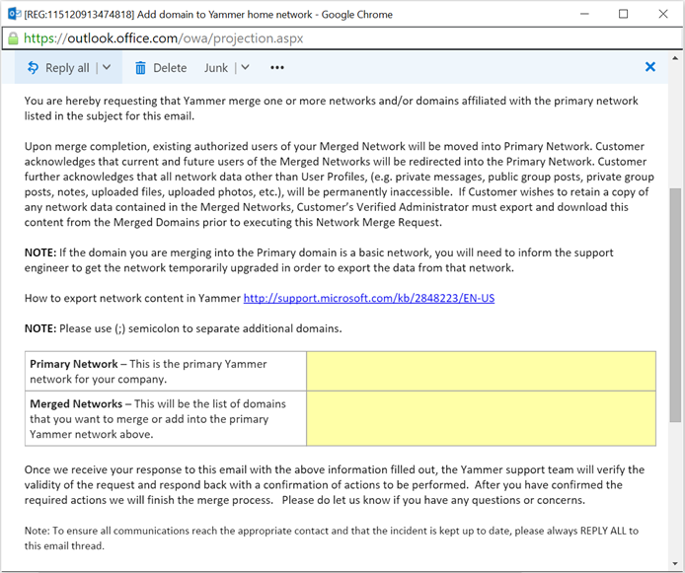
Task: Click the first bold 'NOTE:' text
Action: [x=40, y=252]
